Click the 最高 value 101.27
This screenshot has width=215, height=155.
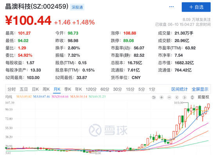(x=24, y=33)
